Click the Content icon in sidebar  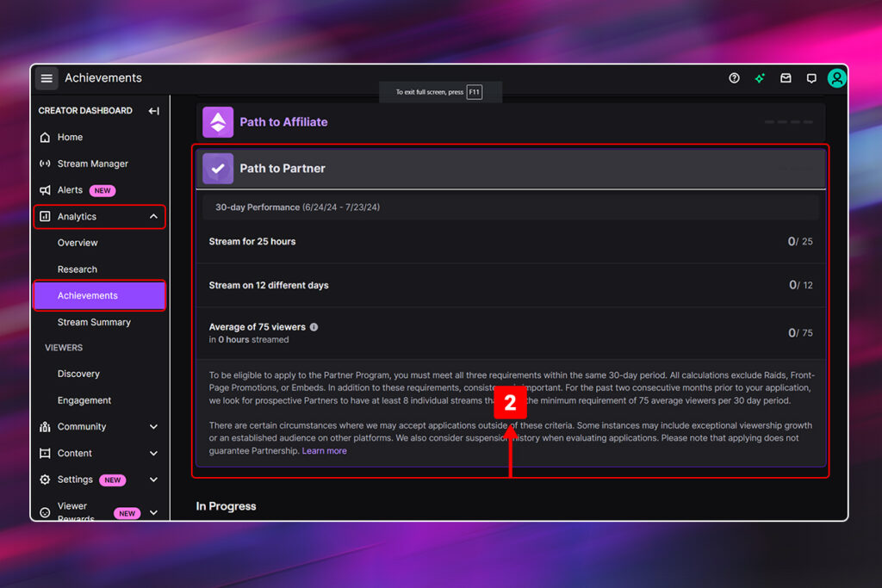pos(45,453)
